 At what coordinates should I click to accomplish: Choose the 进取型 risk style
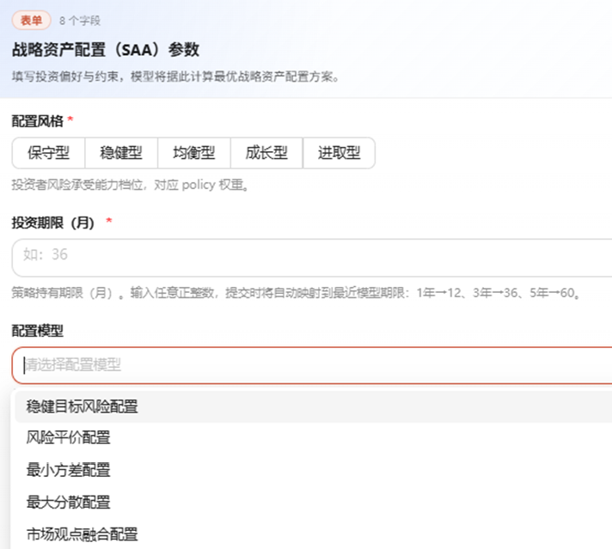coord(340,153)
